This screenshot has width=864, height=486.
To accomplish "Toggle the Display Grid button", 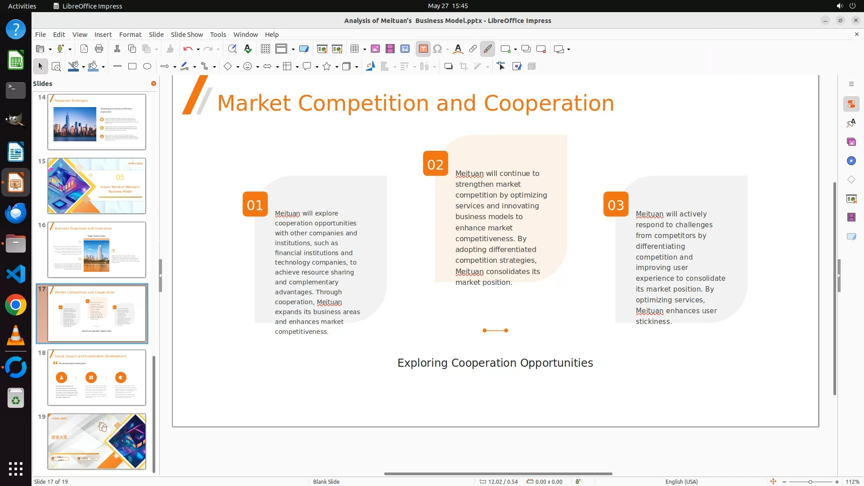I will point(265,49).
